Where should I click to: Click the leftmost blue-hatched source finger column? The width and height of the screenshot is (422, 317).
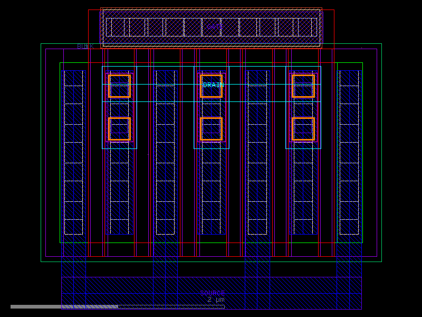tap(73, 158)
